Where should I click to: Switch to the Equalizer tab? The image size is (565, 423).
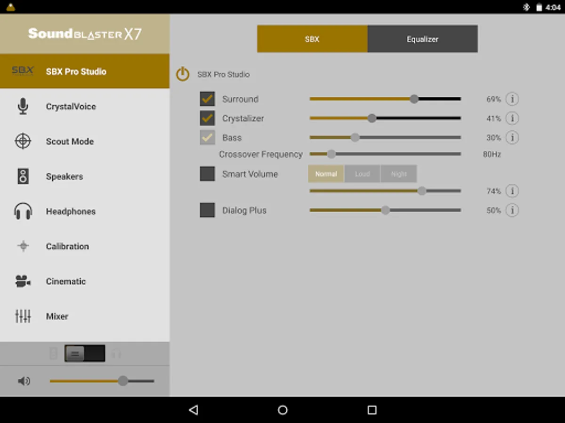423,39
